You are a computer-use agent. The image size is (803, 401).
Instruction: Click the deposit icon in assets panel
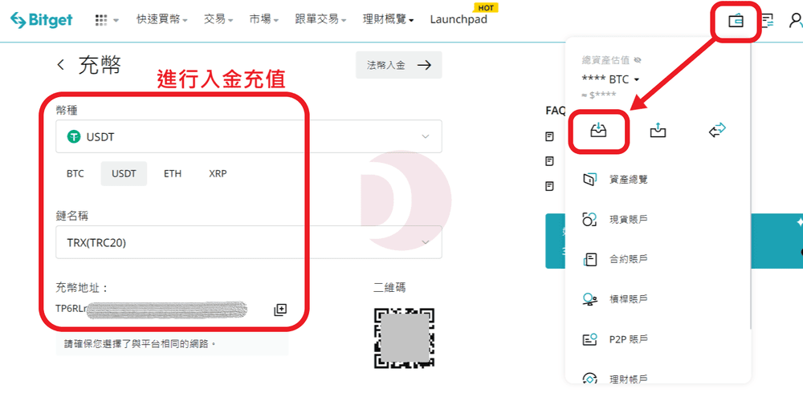pos(599,131)
